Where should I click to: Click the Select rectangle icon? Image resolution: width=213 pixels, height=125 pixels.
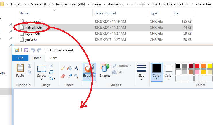[x=41, y=68]
